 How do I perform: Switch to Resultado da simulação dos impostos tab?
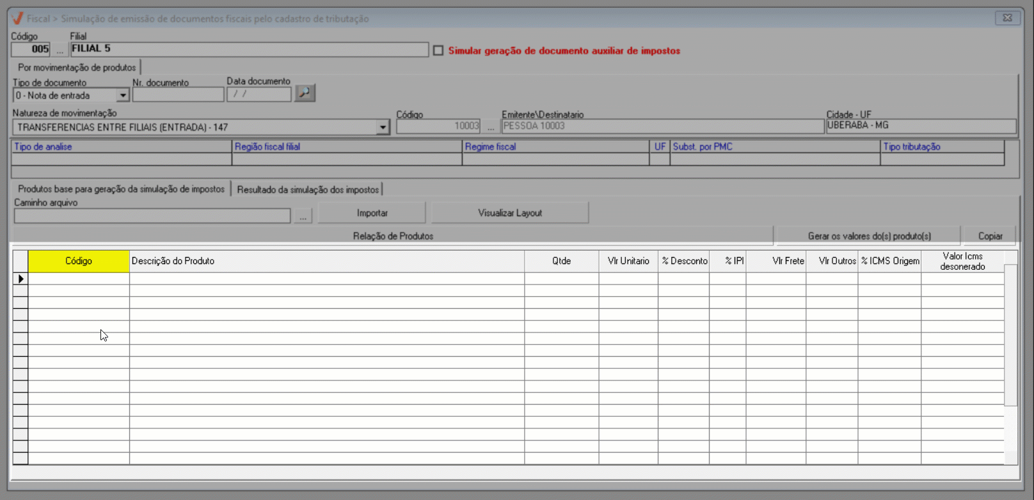308,189
